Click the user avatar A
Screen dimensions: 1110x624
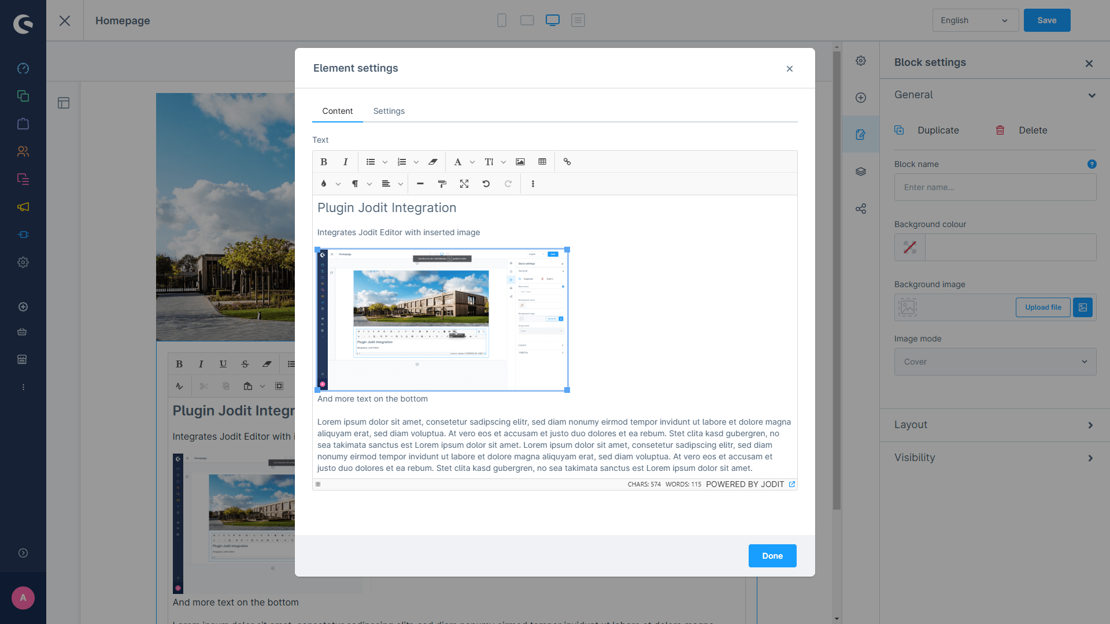coord(23,598)
